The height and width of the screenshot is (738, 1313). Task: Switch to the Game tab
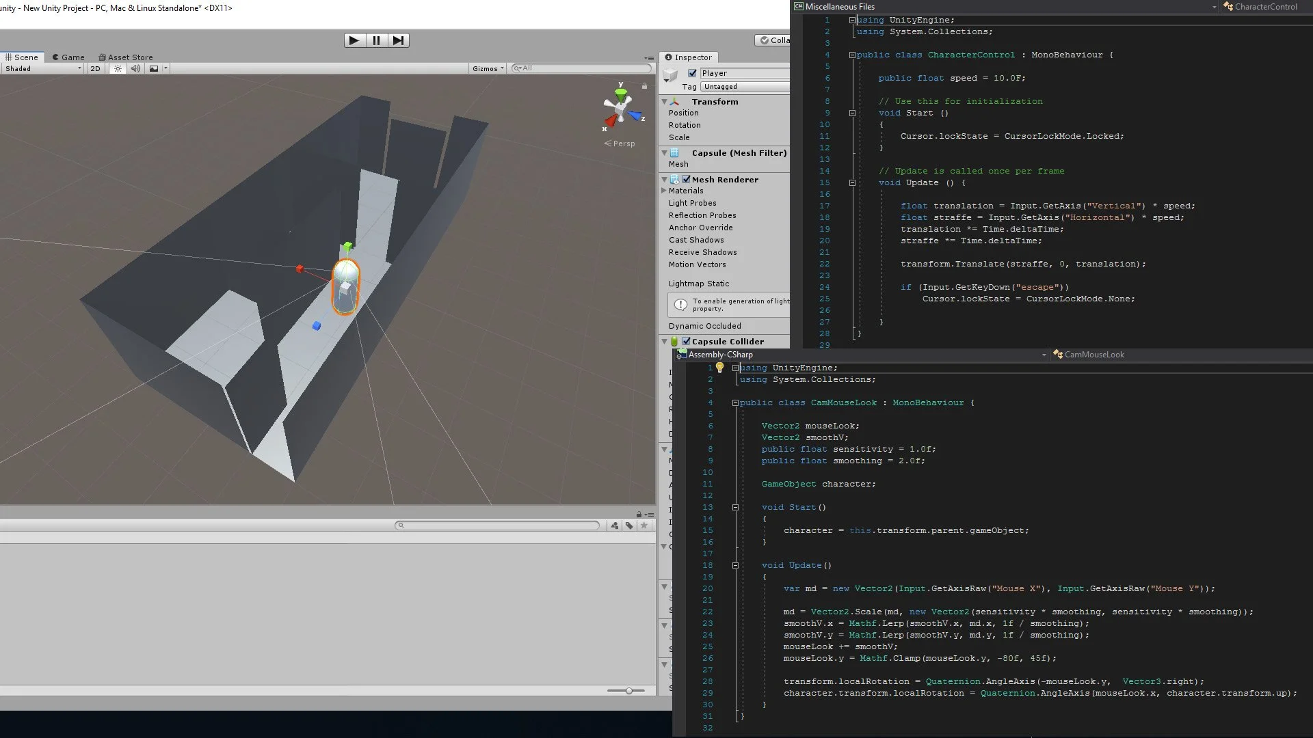(x=68, y=57)
